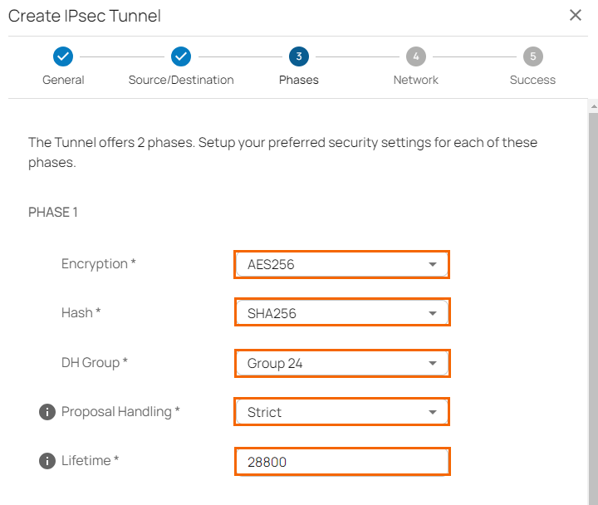This screenshot has height=505, width=598.
Task: Click the Source/Destination step checkmark icon
Action: point(181,56)
